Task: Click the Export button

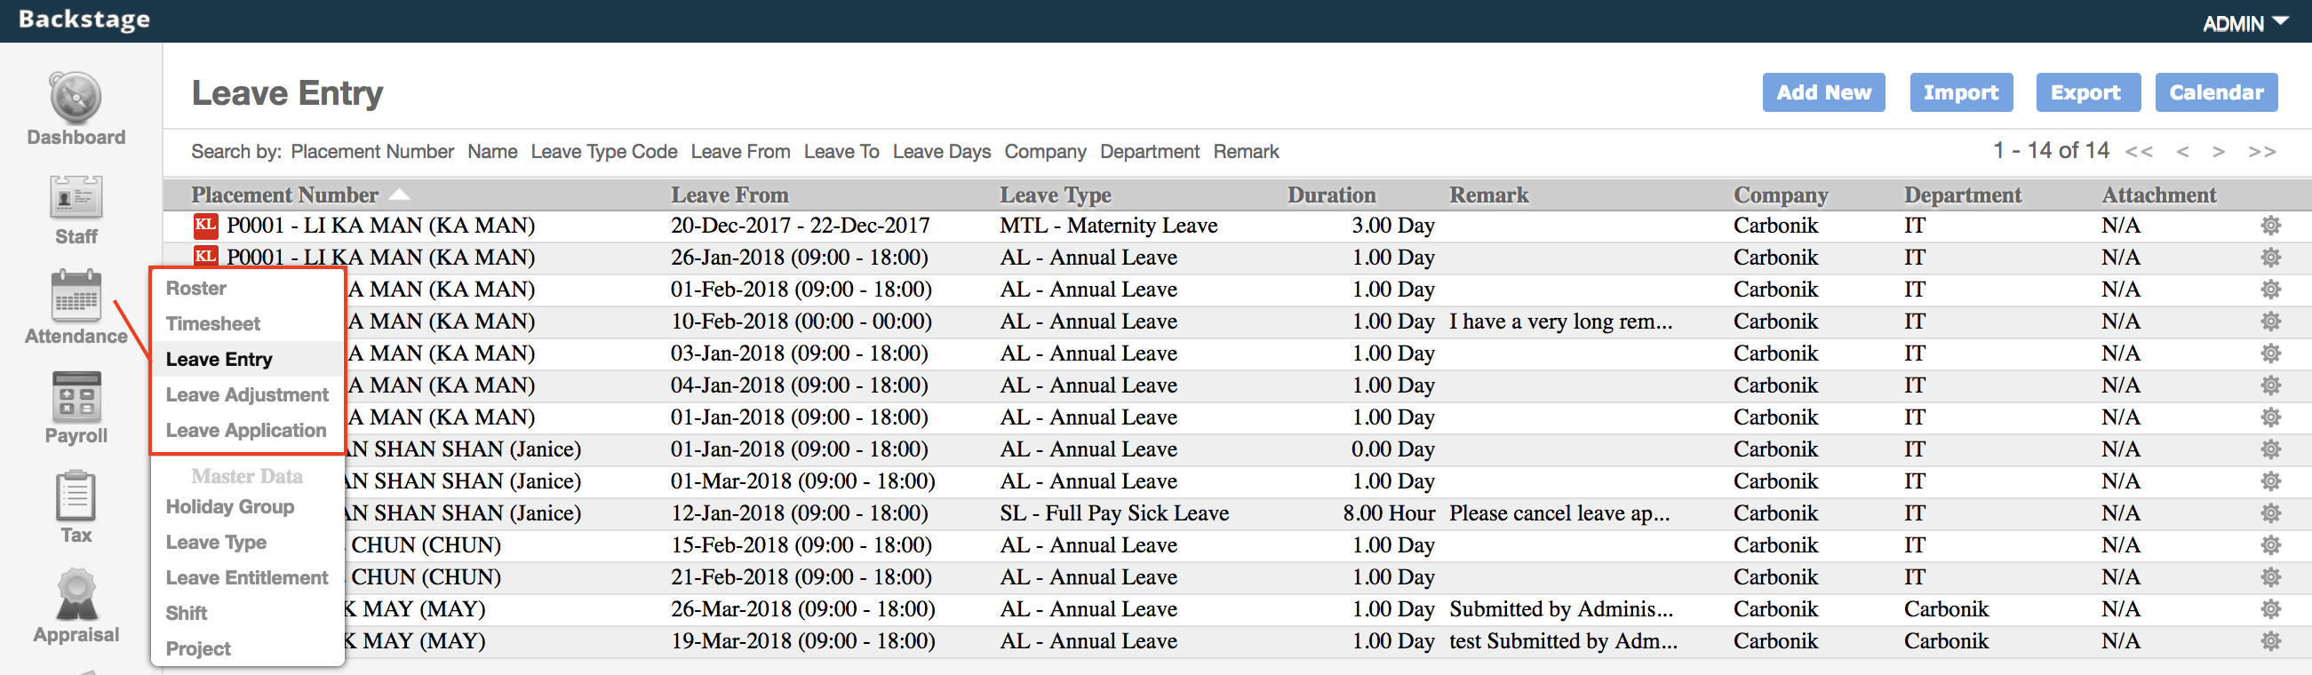Action: pos(2086,92)
